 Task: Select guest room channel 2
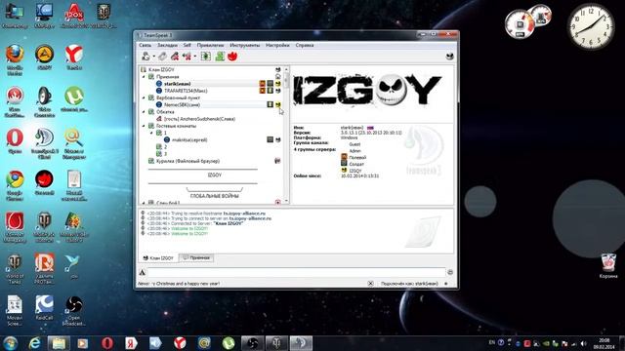165,147
